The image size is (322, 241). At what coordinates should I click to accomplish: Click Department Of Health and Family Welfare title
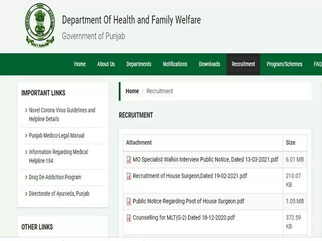131,20
